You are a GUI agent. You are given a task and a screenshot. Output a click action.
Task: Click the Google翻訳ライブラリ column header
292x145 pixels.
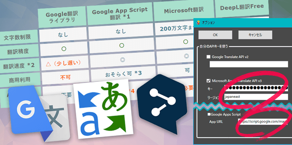pyautogui.click(x=62, y=17)
